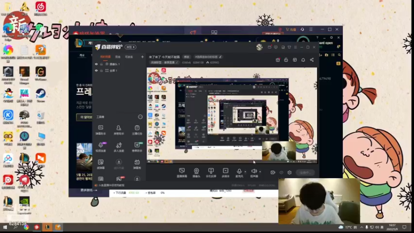Open the NVIDIA GeForce Experience desktop icon
This screenshot has width=414, height=233.
pos(24,205)
